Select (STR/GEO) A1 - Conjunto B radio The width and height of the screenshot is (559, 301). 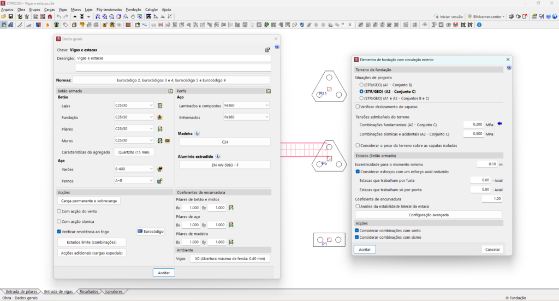pyautogui.click(x=361, y=85)
